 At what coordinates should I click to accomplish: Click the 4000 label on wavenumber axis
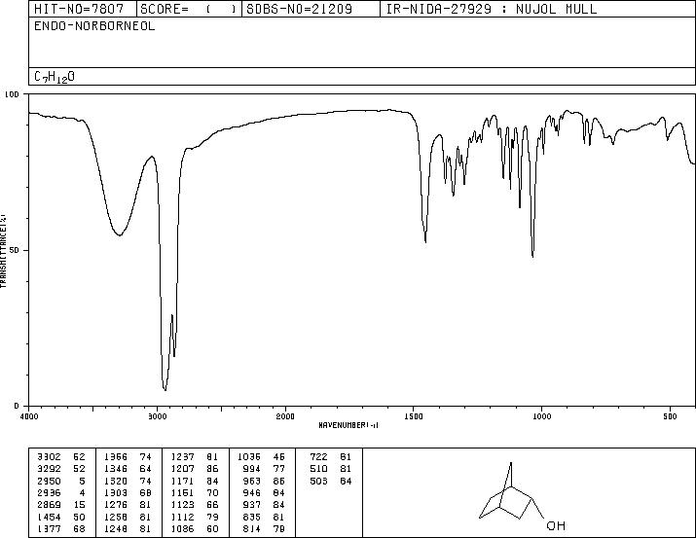29,416
